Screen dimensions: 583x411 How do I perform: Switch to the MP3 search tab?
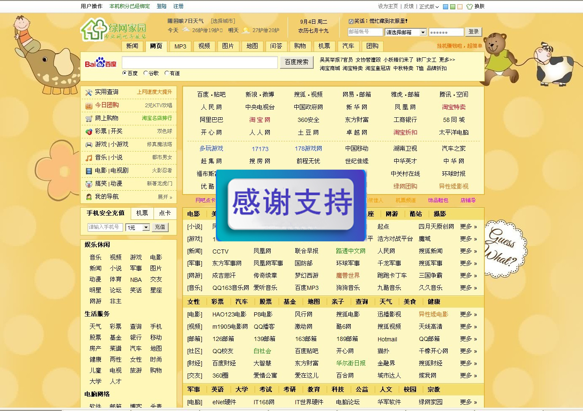tap(180, 46)
